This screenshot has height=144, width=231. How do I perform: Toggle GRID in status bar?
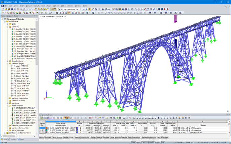[x=138, y=143]
